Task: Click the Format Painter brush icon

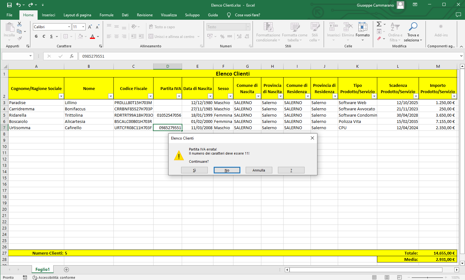Action: 19,38
